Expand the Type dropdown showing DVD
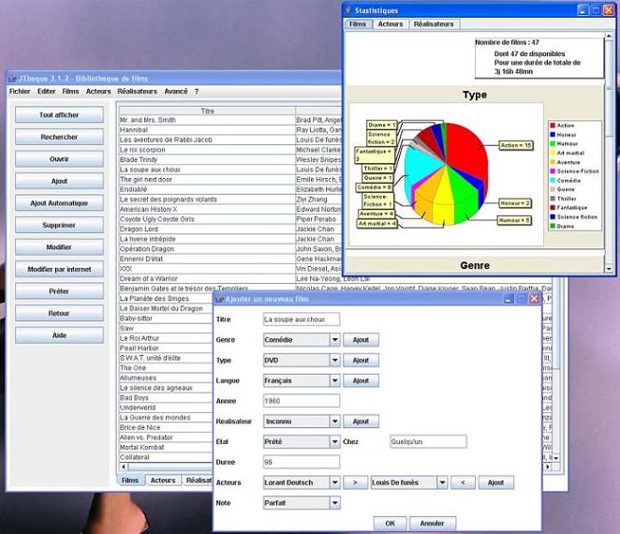 [335, 361]
